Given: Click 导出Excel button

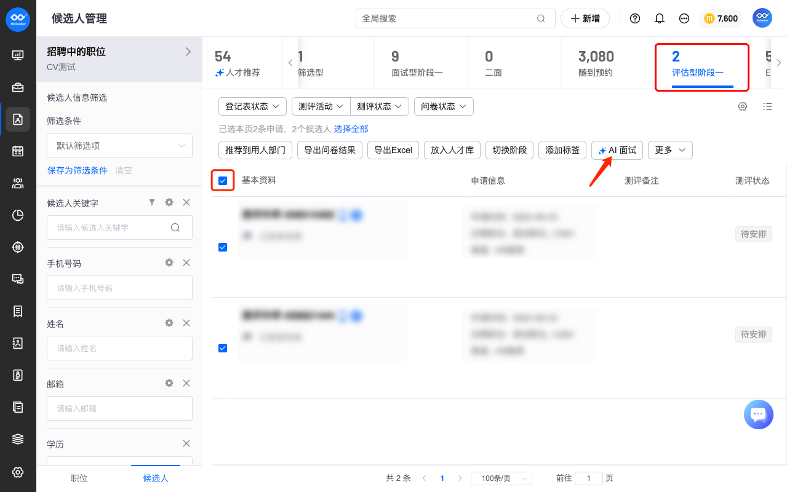Looking at the screenshot, I should point(393,150).
